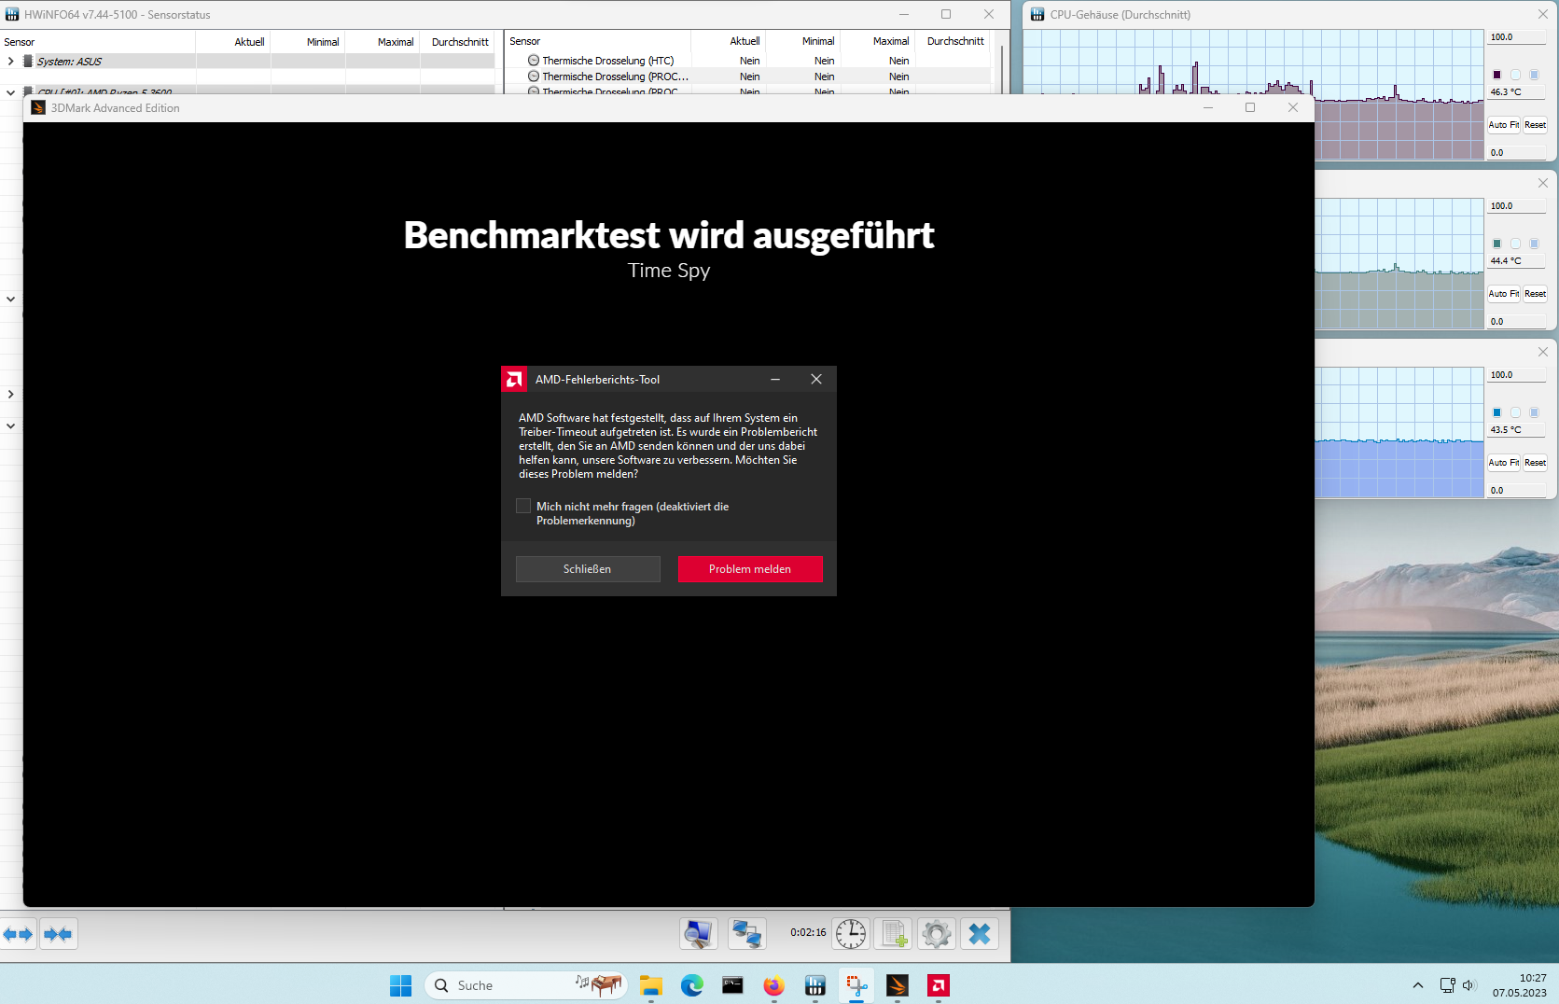Click the icon beside Thermische Drosselung (HTC)
Screen dimensions: 1559x1004
click(534, 61)
